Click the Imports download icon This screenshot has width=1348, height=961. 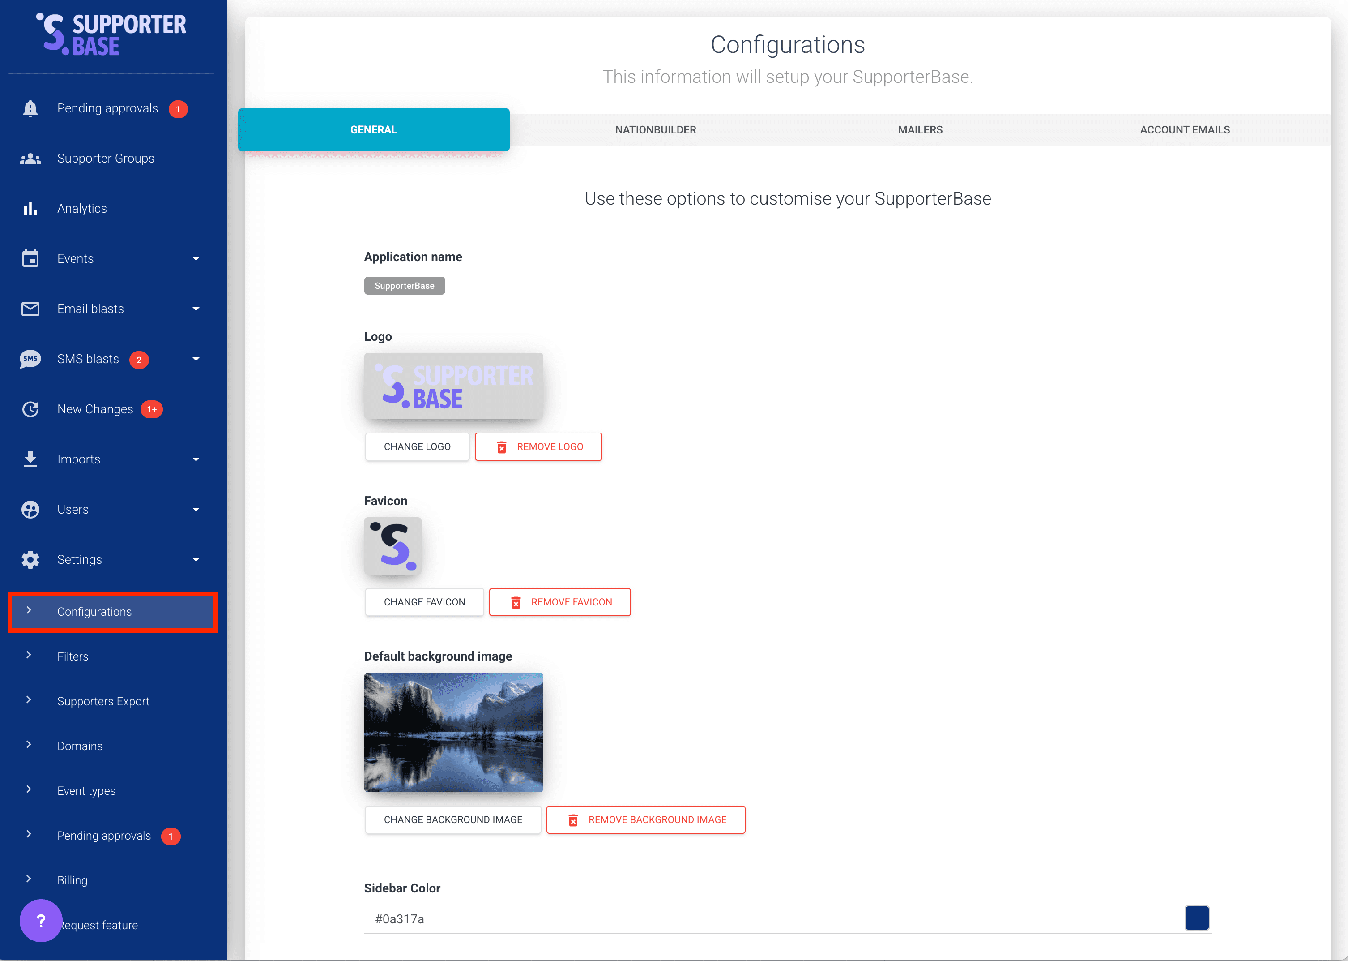tap(30, 459)
